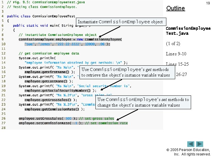212x159 pixels.
Task: Select the slide number 19
Action: (x=208, y=3)
